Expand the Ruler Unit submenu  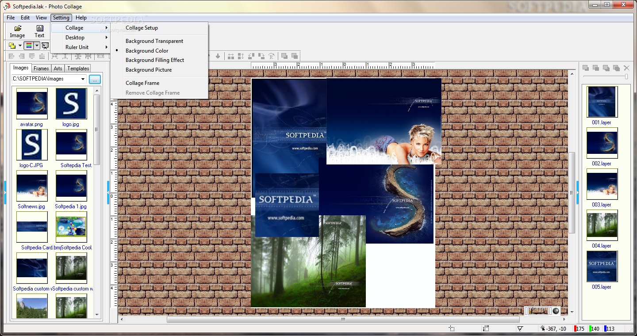tap(80, 47)
